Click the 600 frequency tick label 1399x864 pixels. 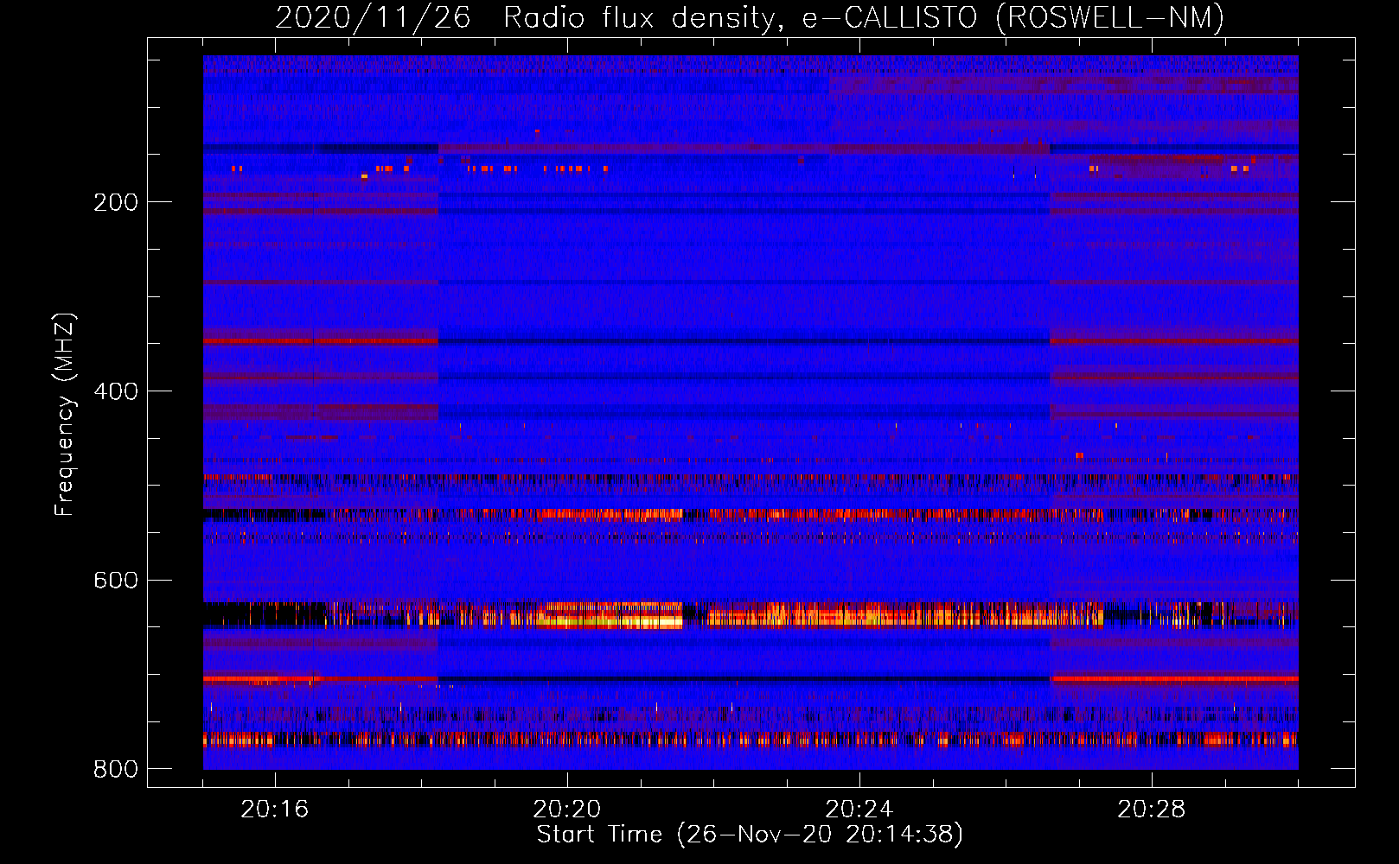(116, 580)
